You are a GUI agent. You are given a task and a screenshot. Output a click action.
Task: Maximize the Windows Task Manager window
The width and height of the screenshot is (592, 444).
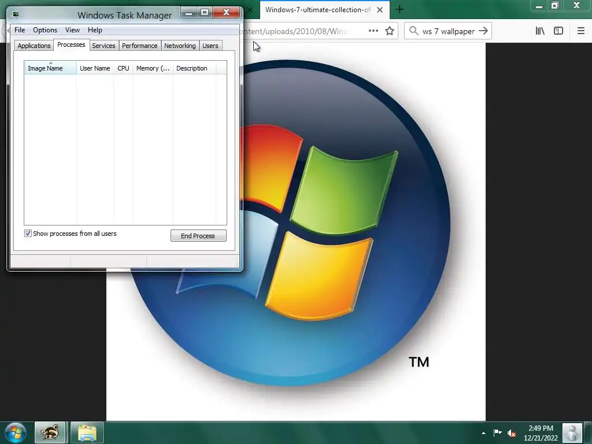click(205, 13)
